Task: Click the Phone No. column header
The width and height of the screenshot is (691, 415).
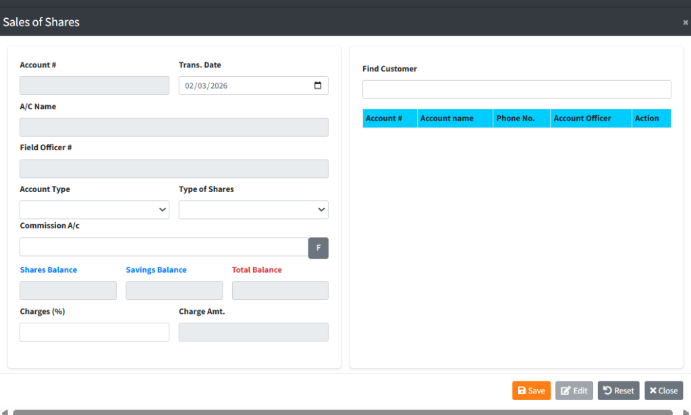Action: (x=521, y=119)
